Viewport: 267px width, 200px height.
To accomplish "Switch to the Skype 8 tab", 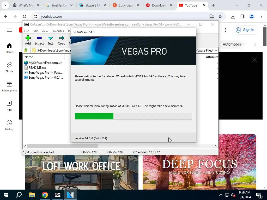I will tap(93, 5).
